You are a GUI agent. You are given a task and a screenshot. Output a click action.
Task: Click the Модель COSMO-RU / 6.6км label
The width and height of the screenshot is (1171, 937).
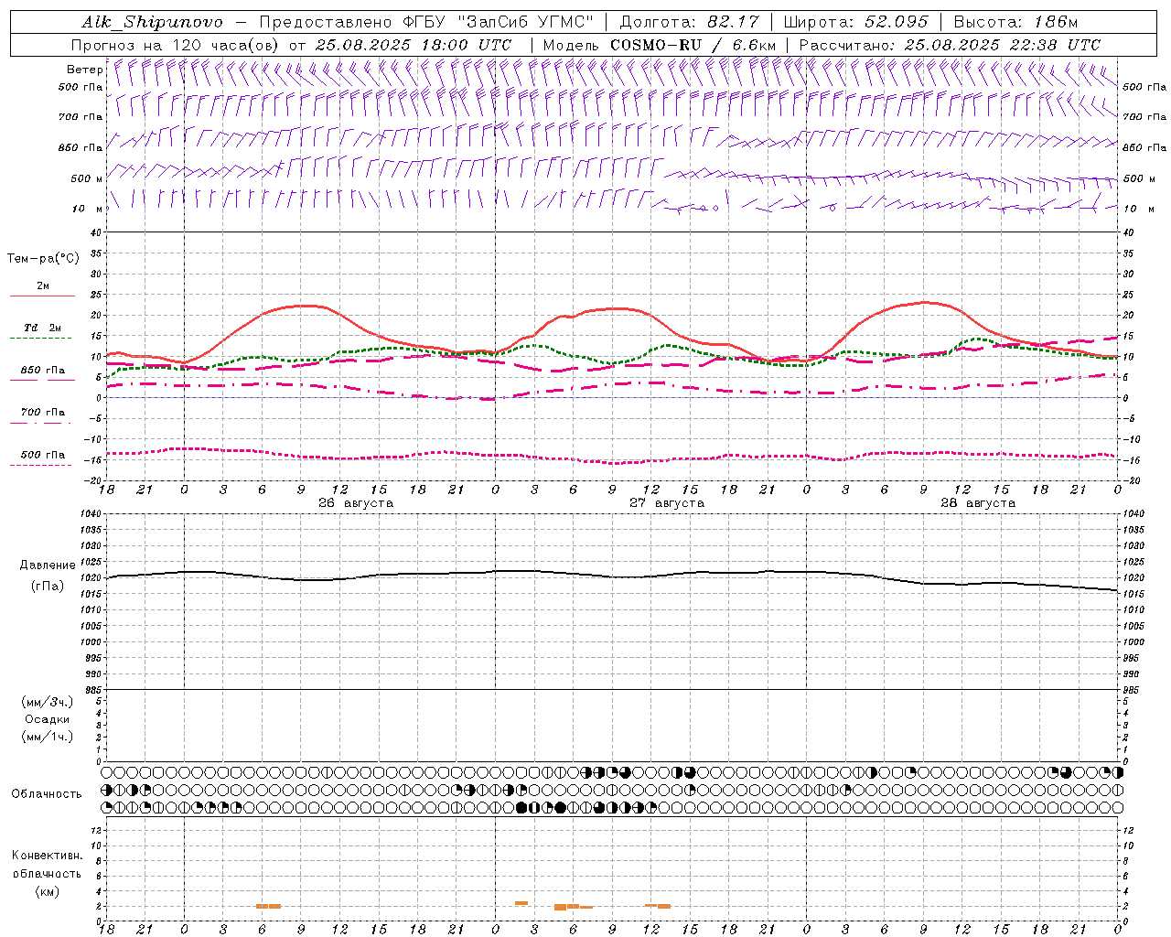pyautogui.click(x=659, y=45)
